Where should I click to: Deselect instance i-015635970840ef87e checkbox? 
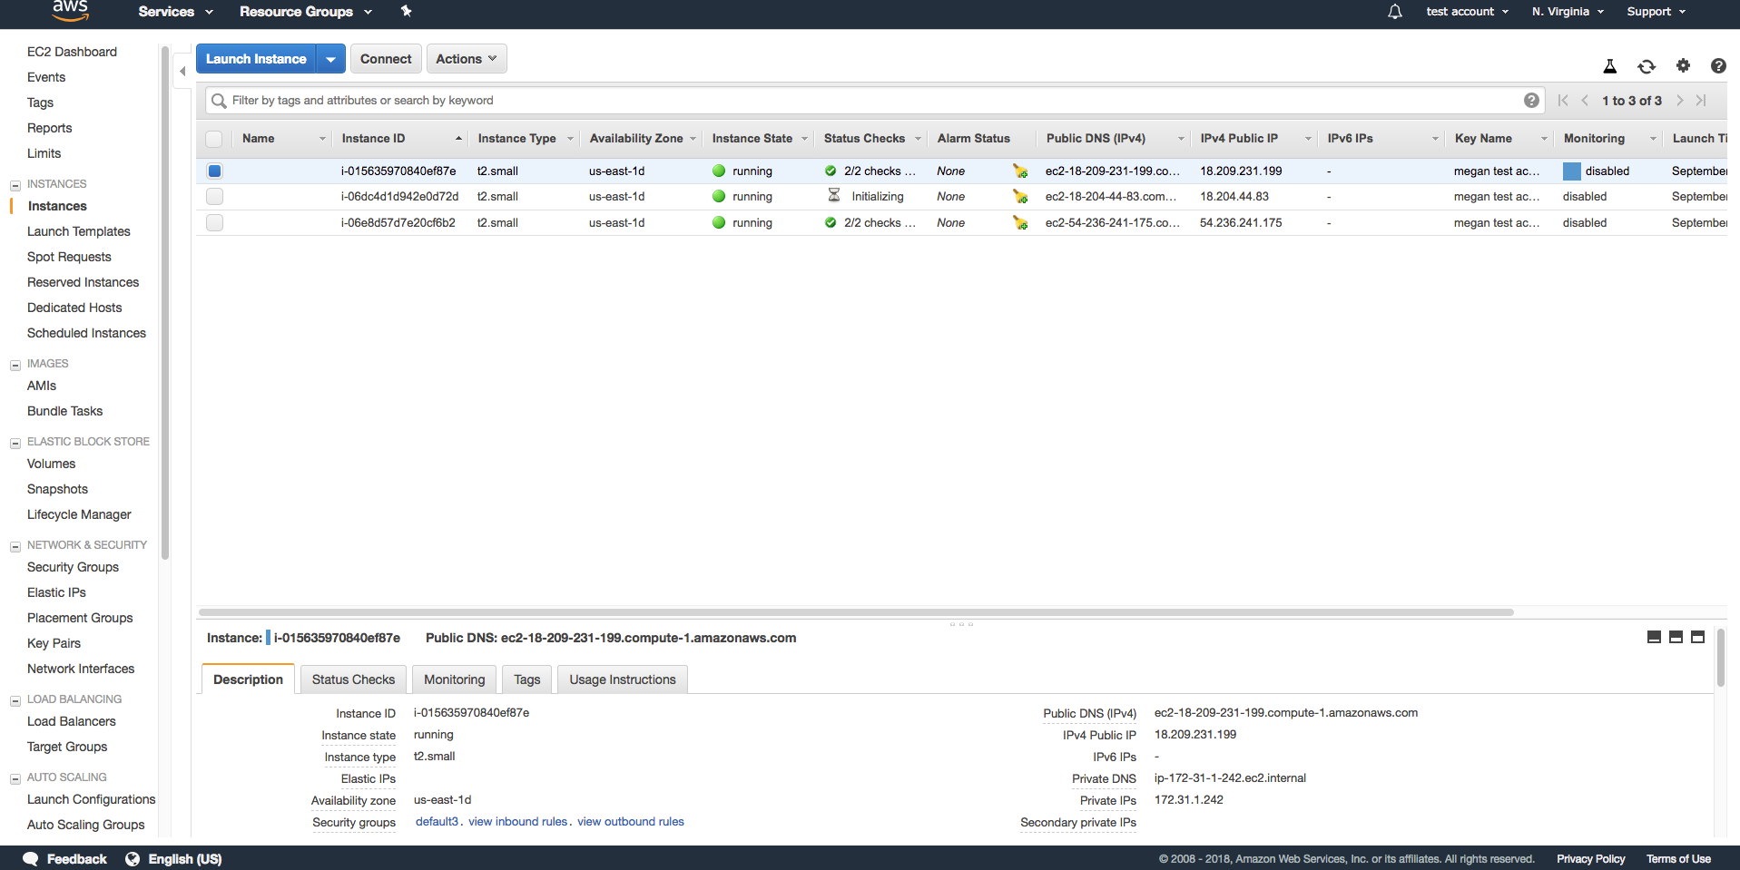(x=214, y=171)
